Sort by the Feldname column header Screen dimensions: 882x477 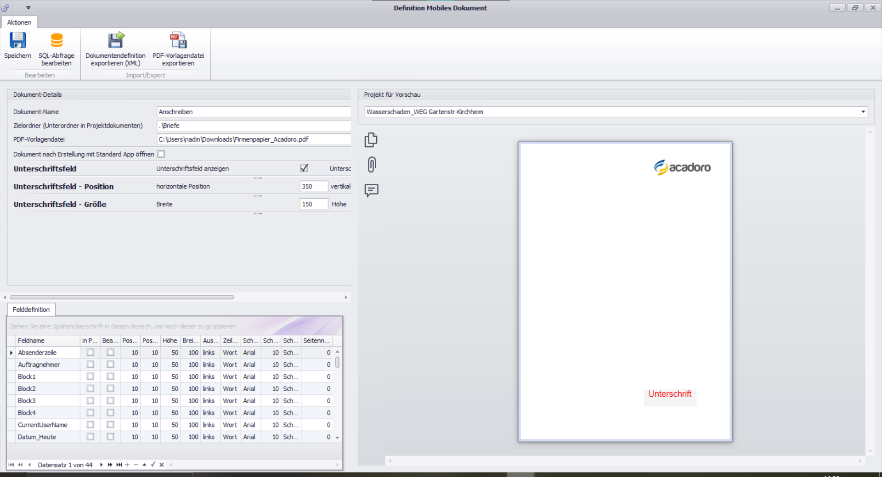coord(46,341)
